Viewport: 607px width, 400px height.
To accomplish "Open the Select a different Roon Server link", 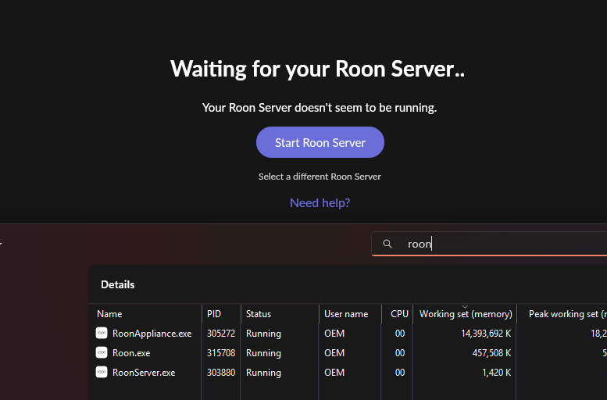I will coord(320,177).
